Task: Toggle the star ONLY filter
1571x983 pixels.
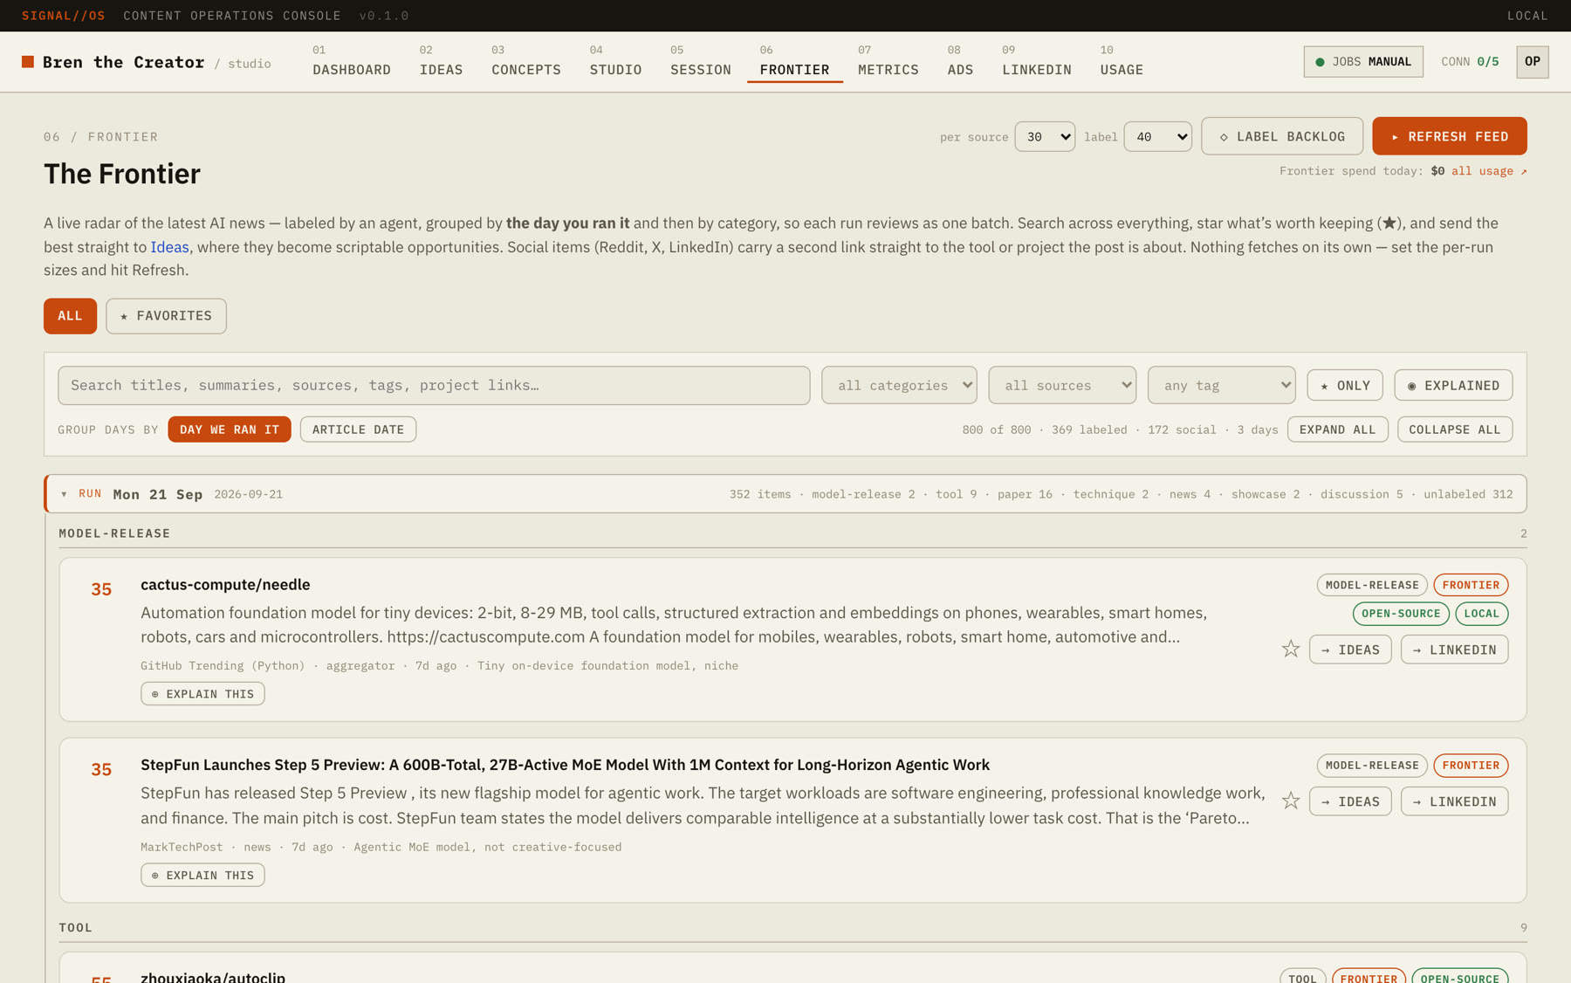Action: tap(1345, 385)
